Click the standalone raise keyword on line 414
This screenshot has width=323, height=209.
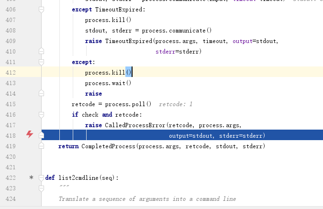[93, 93]
